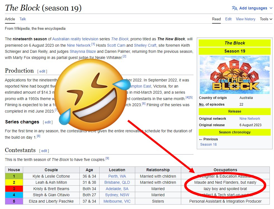Select 'Season chronology' infobox header
Viewport: 274px width, 209px height.
[x=234, y=132]
